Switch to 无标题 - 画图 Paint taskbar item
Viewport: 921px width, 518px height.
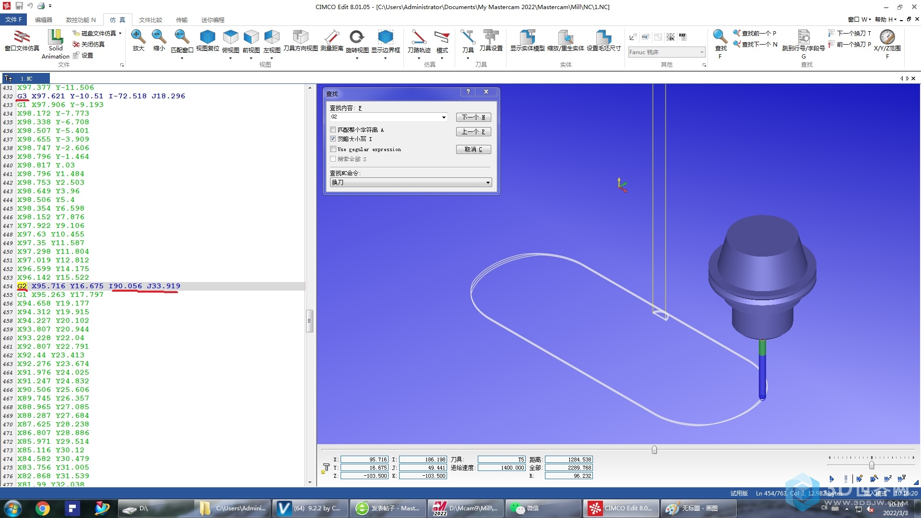[x=698, y=508]
